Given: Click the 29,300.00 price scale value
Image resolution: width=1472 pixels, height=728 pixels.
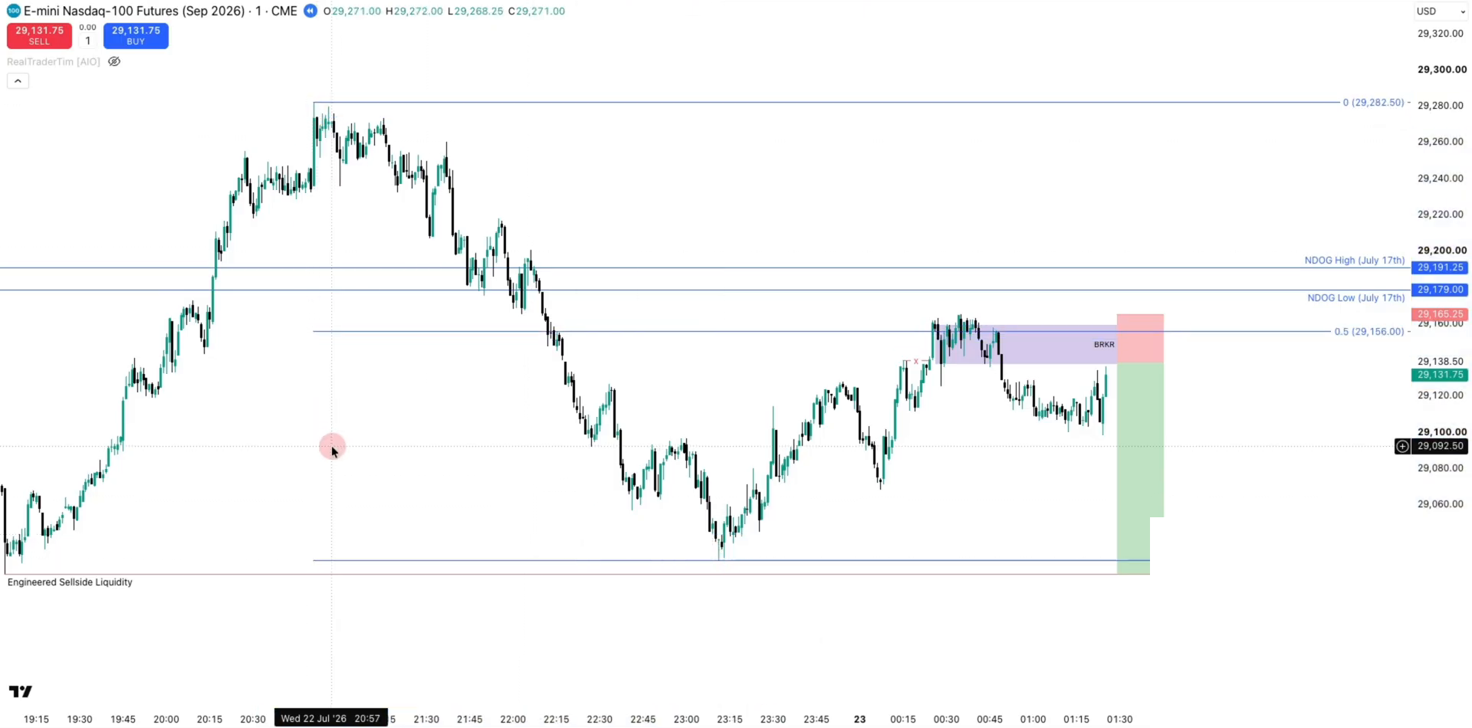Looking at the screenshot, I should (x=1441, y=69).
